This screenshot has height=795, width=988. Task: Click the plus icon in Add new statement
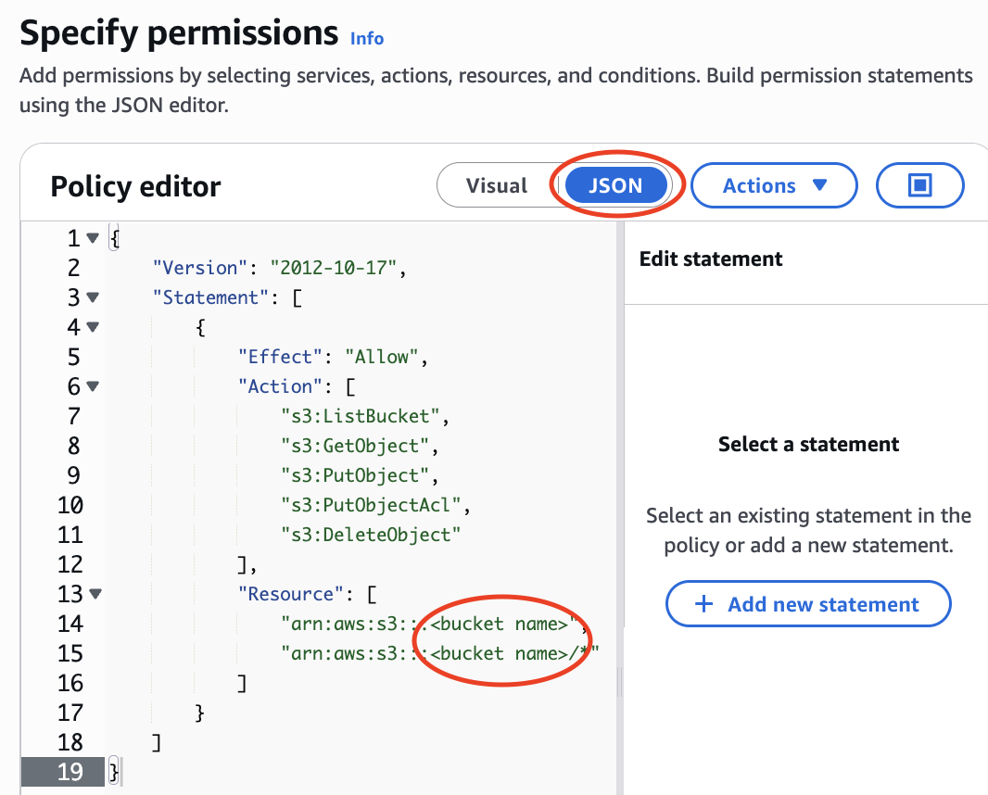click(704, 605)
